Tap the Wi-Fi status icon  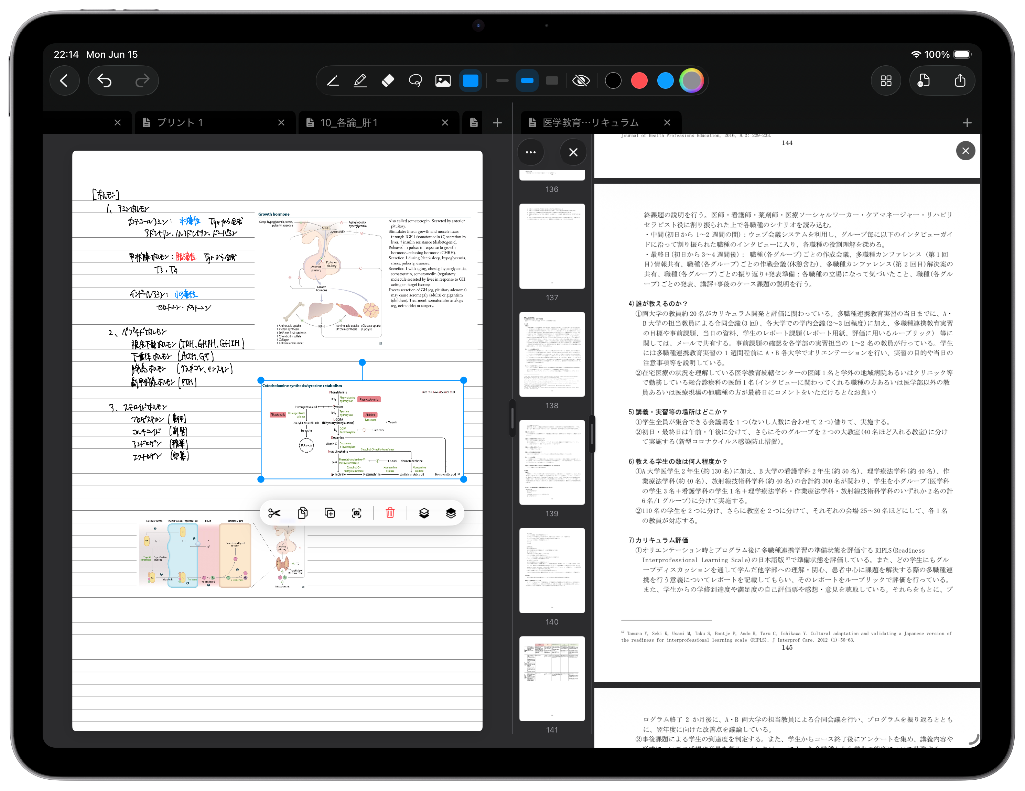coord(916,54)
